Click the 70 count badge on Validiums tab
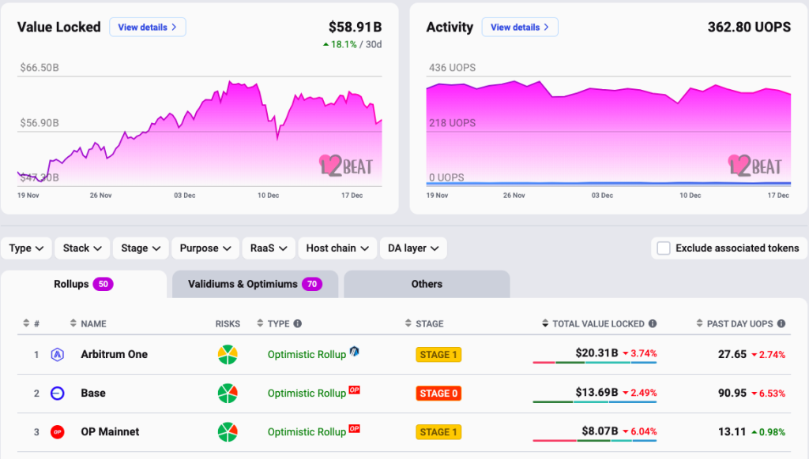This screenshot has width=809, height=459. coord(312,285)
